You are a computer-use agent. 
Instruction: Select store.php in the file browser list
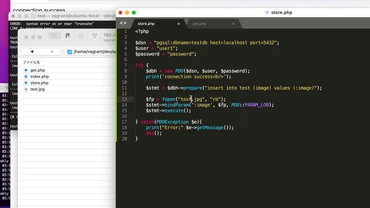pyautogui.click(x=39, y=83)
